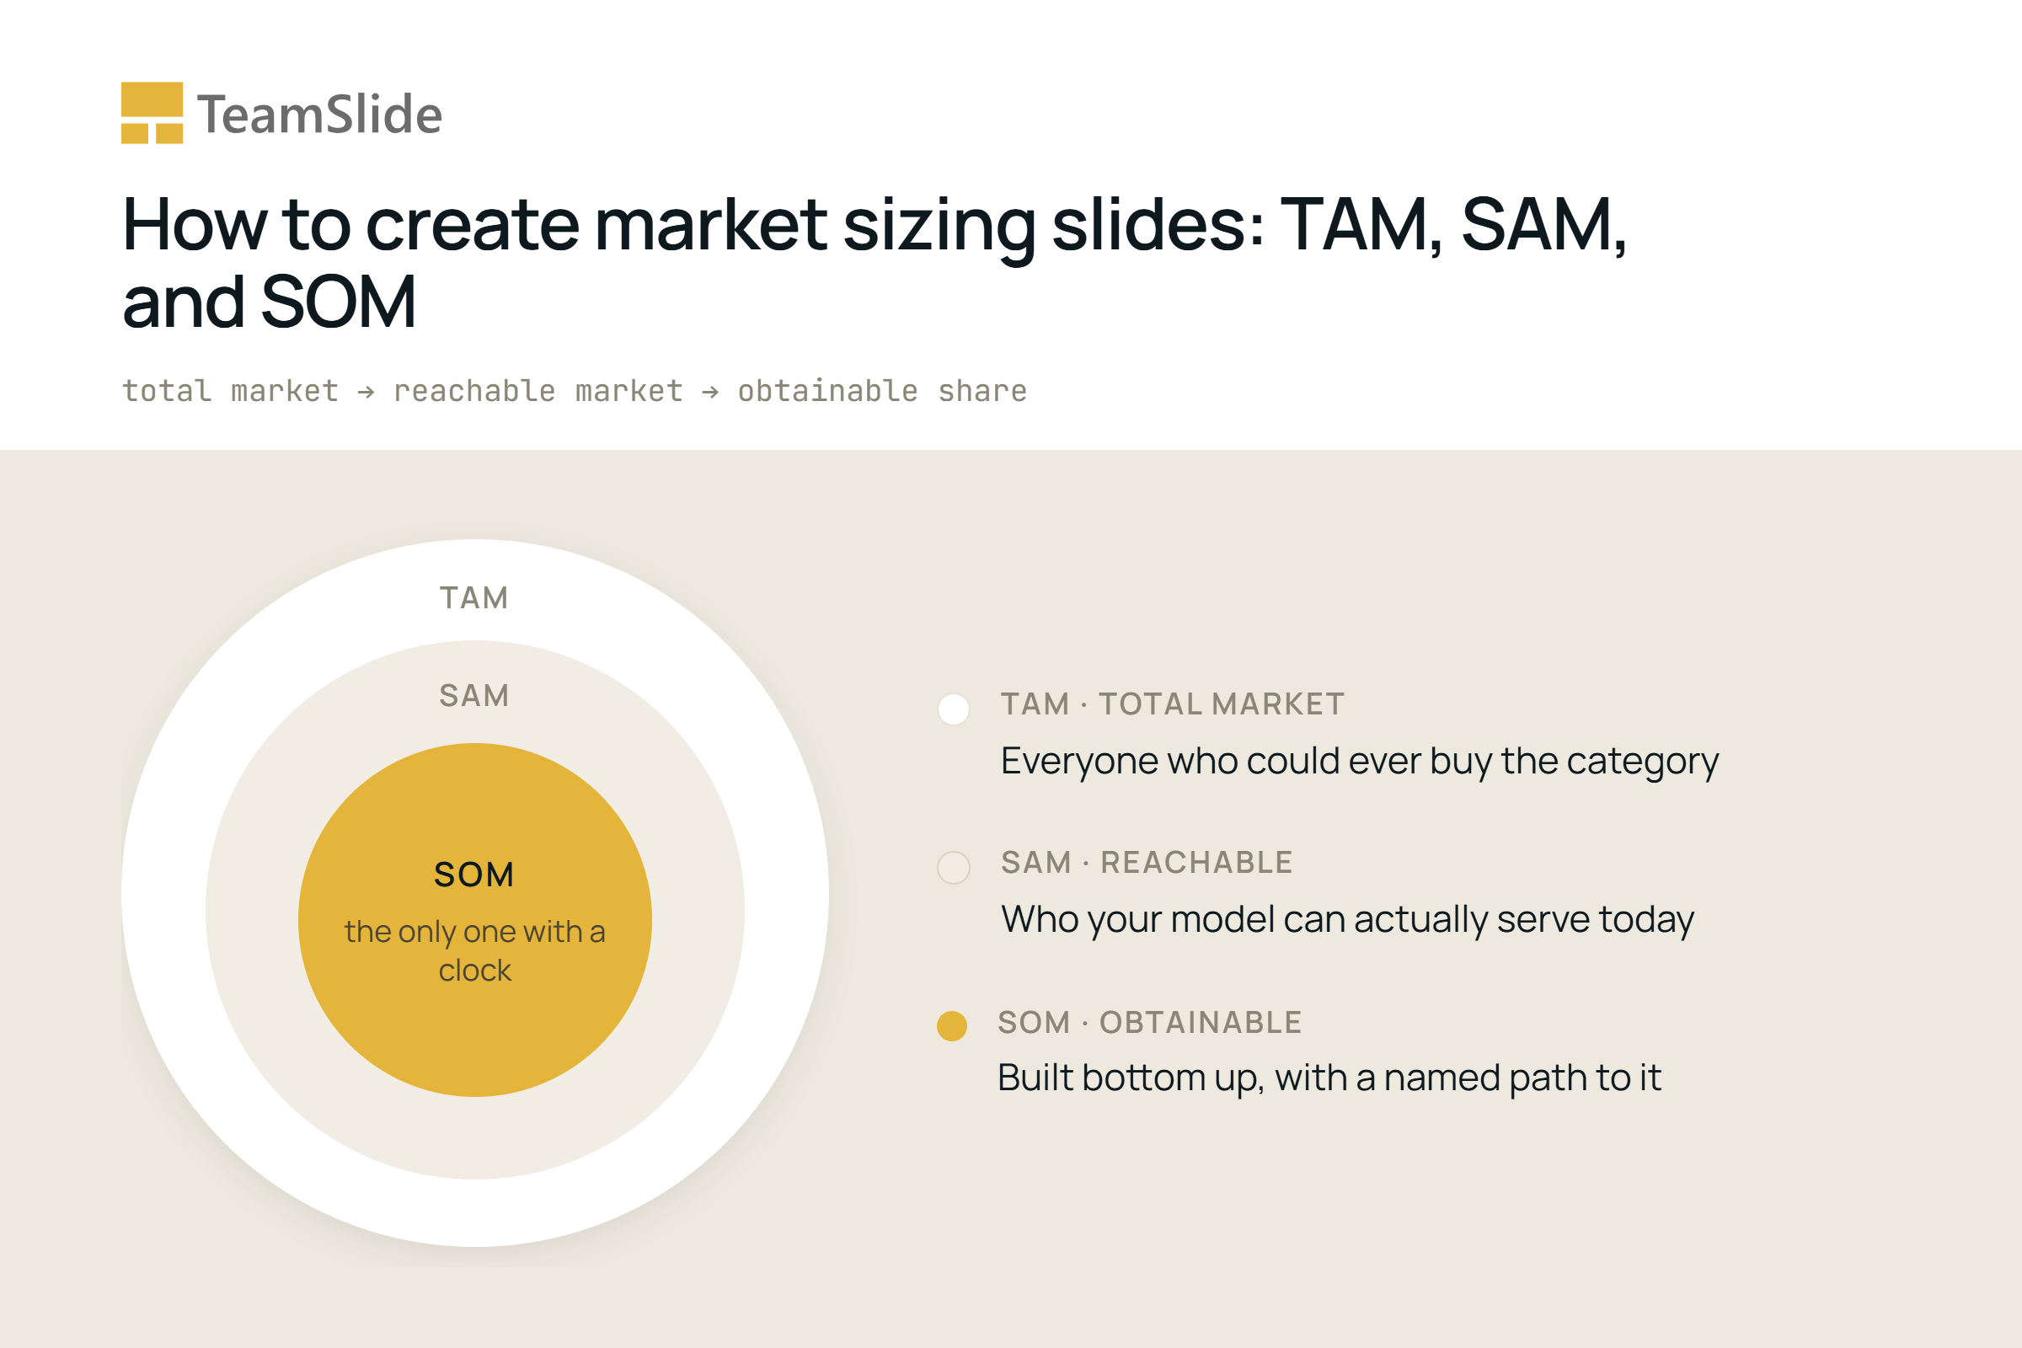
Task: Click 'Who your model can actually serve today'
Action: (x=1348, y=920)
